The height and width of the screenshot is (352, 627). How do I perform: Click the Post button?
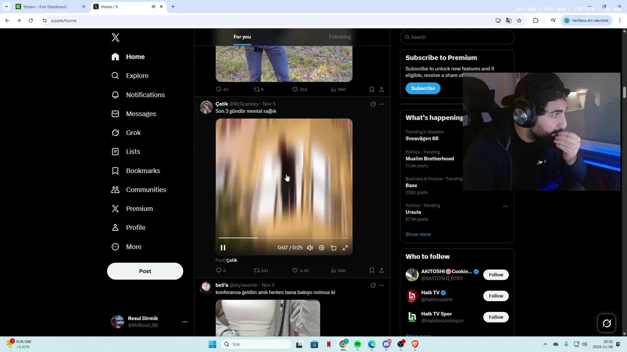145,271
